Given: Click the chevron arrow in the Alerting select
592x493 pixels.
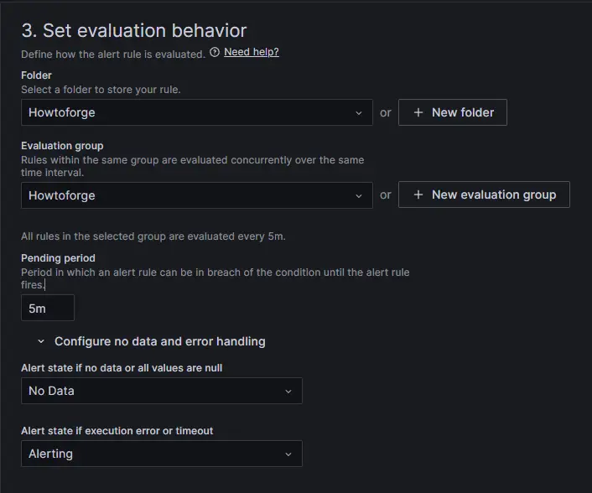Looking at the screenshot, I should click(x=288, y=454).
